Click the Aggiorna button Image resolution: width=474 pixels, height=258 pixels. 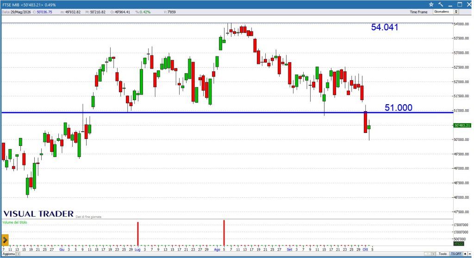pos(9,254)
